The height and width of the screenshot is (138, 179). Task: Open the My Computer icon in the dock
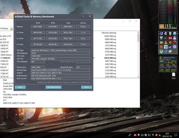[161, 33]
